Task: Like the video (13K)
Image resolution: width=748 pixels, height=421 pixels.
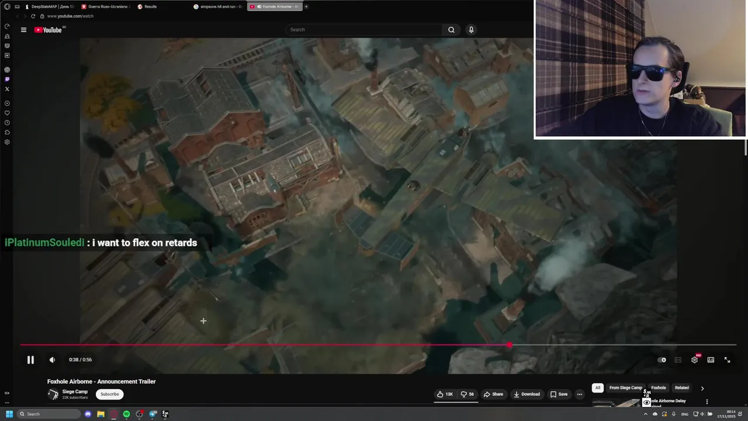Action: [445, 394]
